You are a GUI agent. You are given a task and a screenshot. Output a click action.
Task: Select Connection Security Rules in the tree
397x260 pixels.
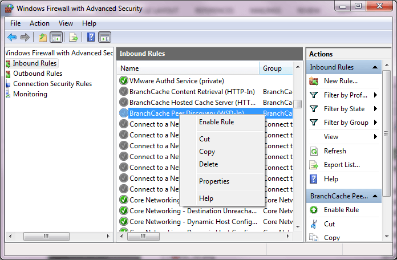pos(52,84)
